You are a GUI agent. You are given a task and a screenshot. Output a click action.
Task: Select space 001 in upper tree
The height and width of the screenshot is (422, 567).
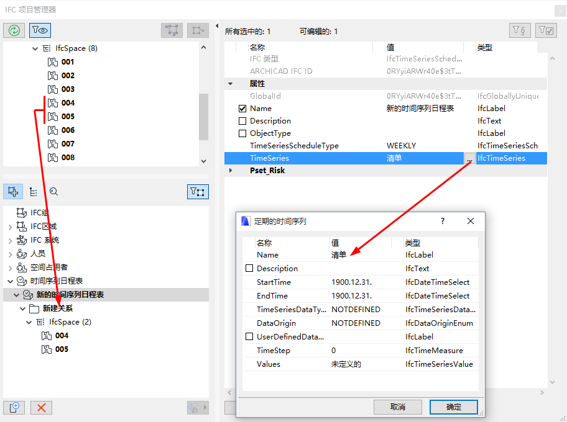[68, 62]
